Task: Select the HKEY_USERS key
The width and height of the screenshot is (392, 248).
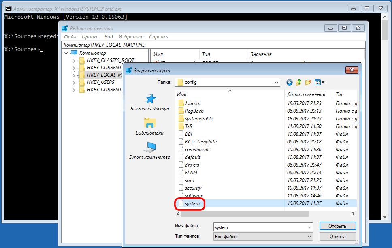Action: 100,82
